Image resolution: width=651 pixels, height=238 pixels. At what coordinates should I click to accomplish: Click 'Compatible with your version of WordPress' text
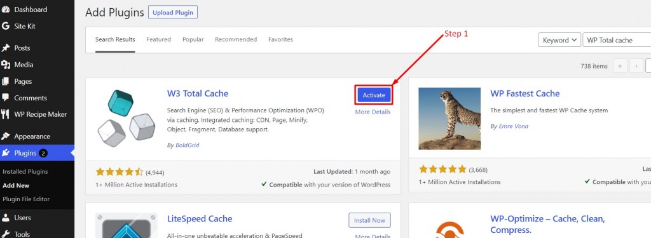point(330,185)
